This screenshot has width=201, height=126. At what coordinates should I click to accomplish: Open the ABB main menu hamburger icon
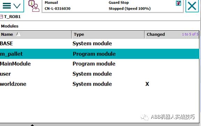coord(7,6)
